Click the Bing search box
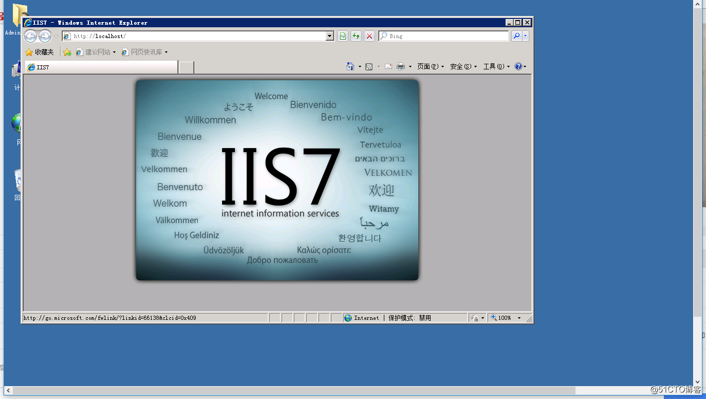 pos(443,36)
